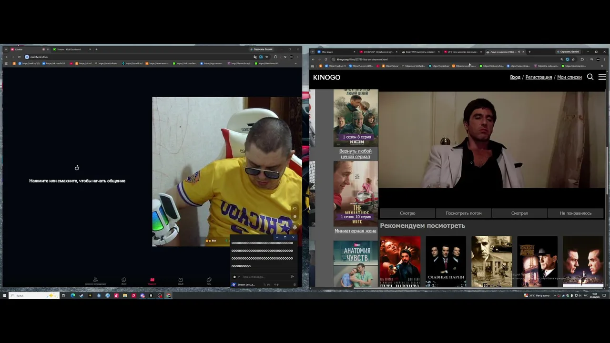Open extensions menu in left browser

pos(275,57)
